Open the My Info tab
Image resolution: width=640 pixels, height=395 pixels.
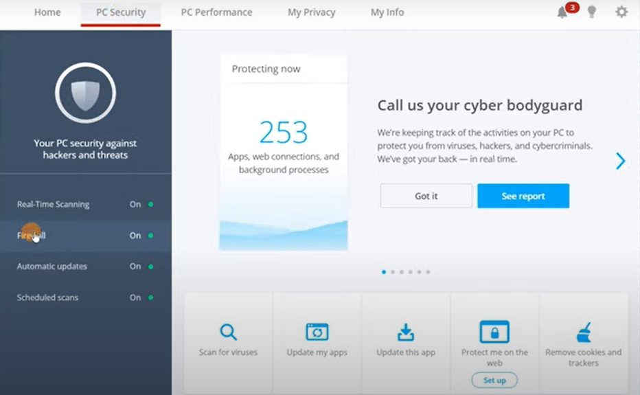pyautogui.click(x=387, y=12)
